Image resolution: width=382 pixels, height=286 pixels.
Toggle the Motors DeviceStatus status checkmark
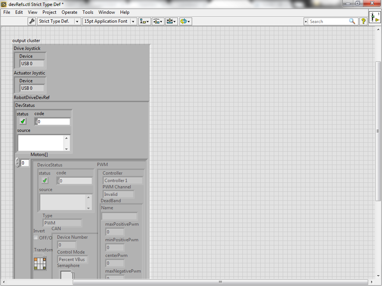coord(45,181)
